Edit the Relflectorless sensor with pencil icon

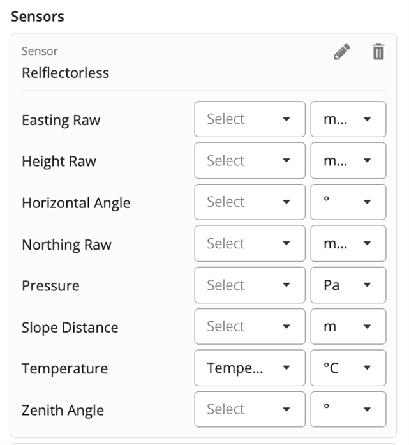(342, 52)
